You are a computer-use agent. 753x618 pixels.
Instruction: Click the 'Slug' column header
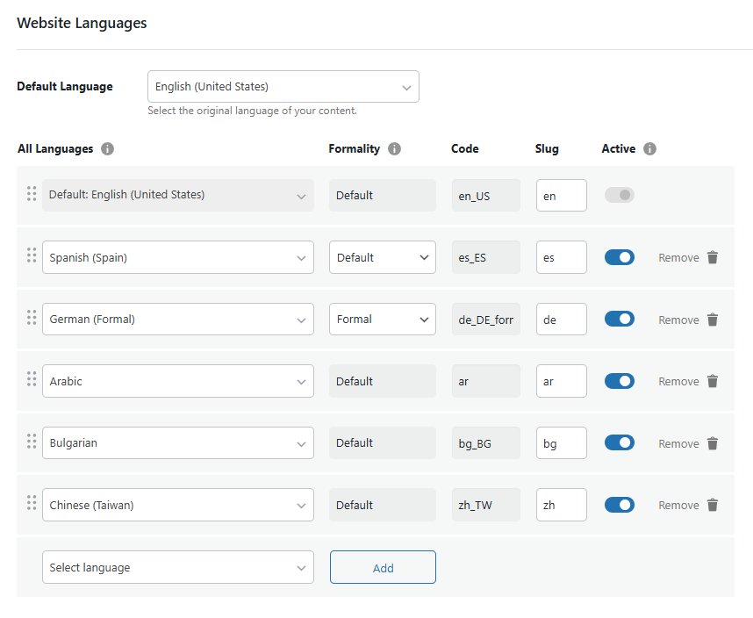(547, 149)
